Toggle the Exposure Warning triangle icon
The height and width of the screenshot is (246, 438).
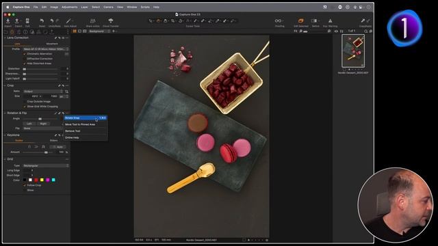point(330,21)
